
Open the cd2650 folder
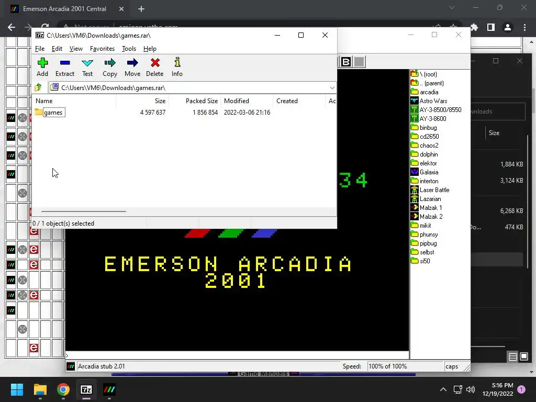[x=425, y=137]
